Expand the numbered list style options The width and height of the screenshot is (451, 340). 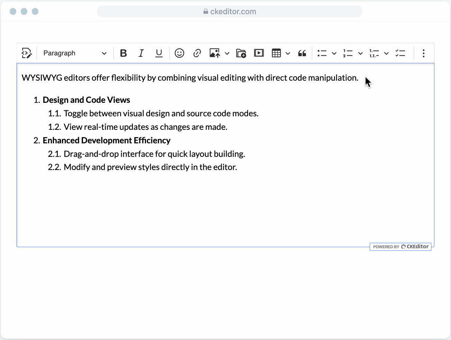click(360, 53)
